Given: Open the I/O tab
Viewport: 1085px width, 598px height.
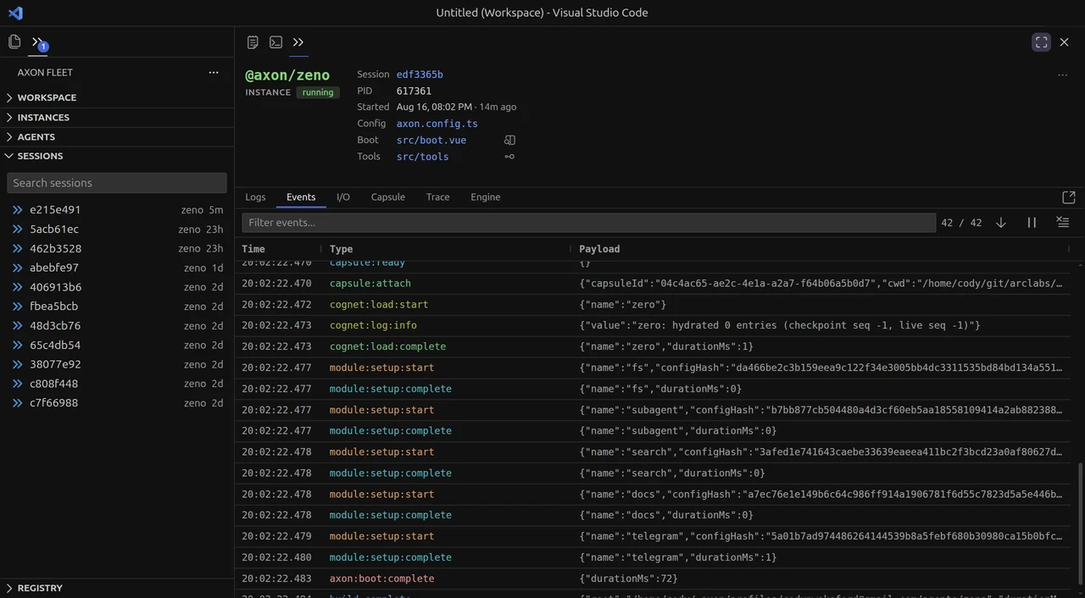Looking at the screenshot, I should 343,197.
